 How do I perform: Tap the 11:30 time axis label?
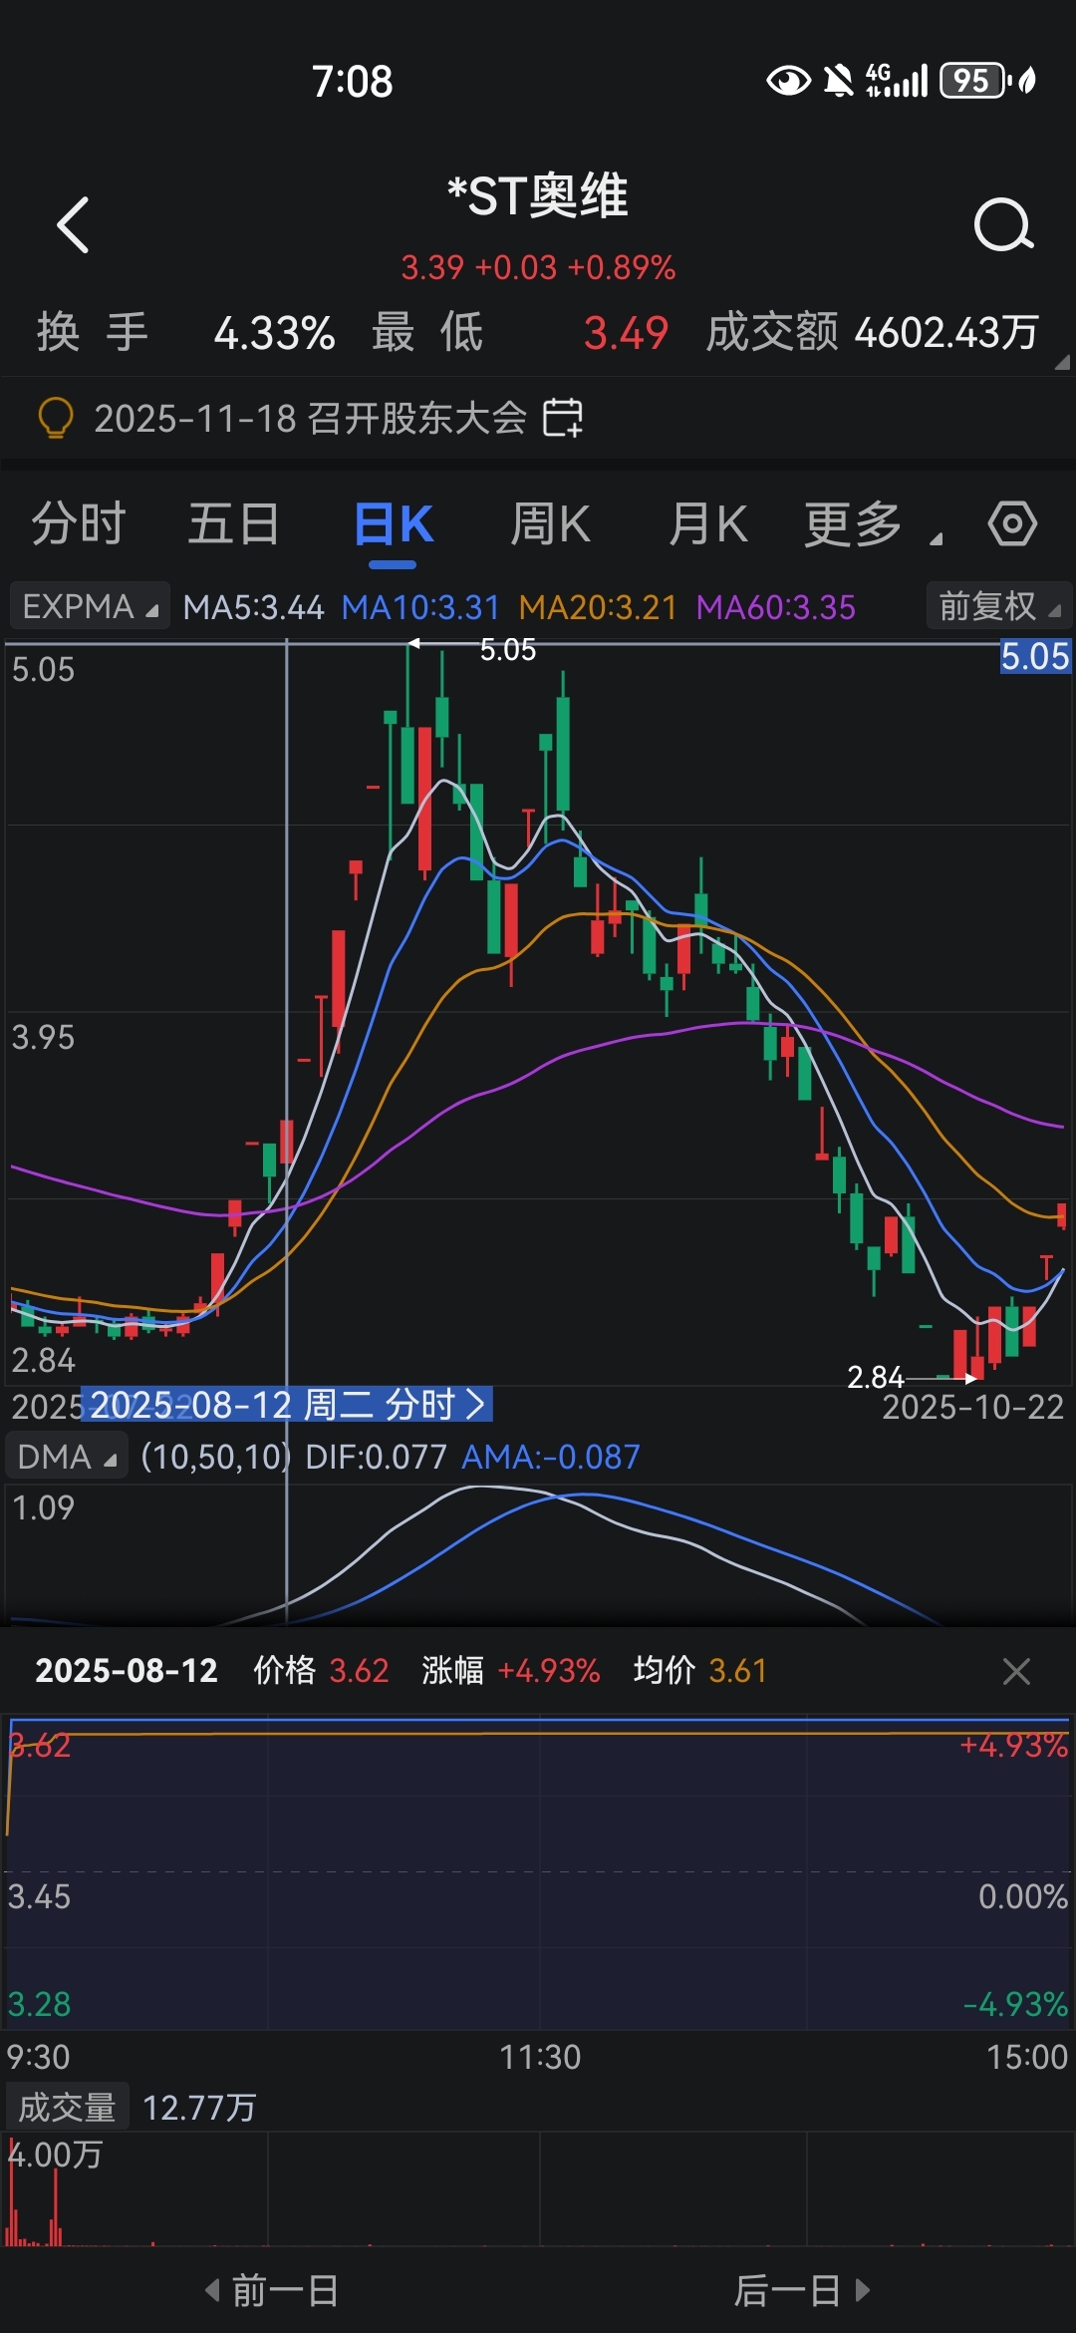tap(540, 2057)
